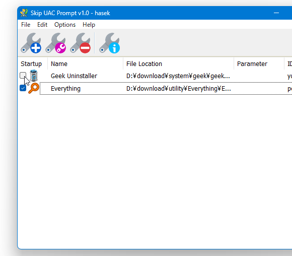Uncheck startup checkbox for Everything
This screenshot has width=292, height=256.
[x=23, y=88]
